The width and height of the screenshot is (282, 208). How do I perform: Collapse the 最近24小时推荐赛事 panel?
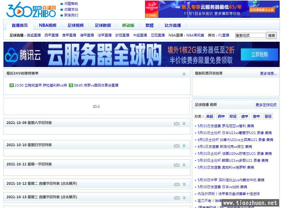[x=184, y=74]
